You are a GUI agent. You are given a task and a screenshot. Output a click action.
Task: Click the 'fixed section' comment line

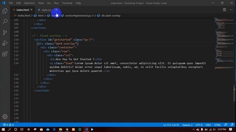click(49, 36)
